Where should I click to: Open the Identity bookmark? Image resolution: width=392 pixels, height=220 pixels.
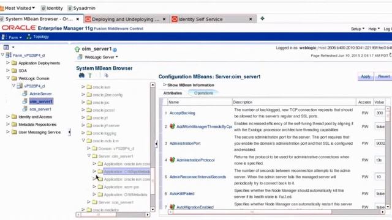click(x=52, y=8)
